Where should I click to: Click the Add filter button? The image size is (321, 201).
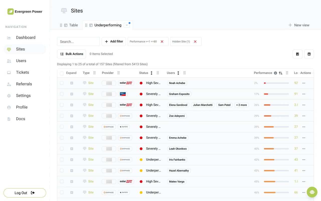pyautogui.click(x=114, y=41)
